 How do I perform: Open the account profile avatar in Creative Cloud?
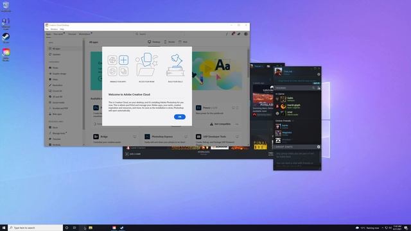[x=246, y=34]
